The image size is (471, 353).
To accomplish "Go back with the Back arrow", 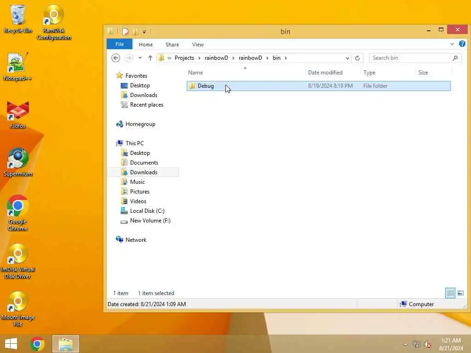I will [x=115, y=58].
